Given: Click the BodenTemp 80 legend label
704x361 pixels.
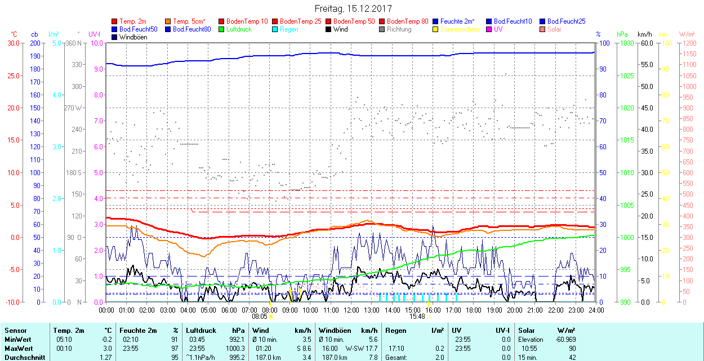Looking at the screenshot, I should point(407,21).
